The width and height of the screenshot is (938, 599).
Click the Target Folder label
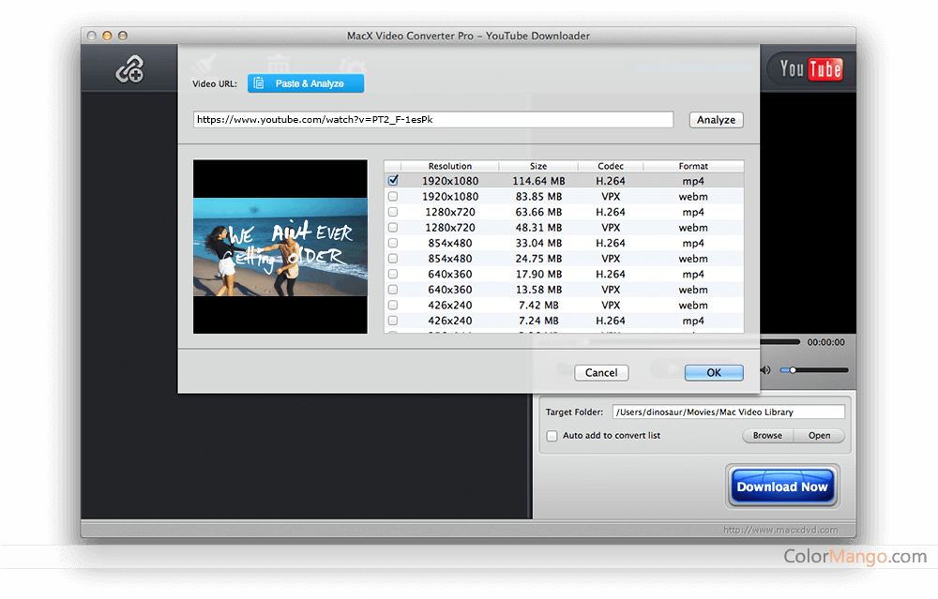coord(574,412)
